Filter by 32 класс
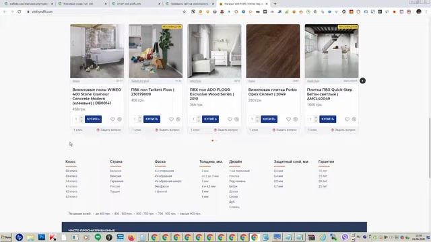This screenshot has width=431, height=242. click(71, 171)
